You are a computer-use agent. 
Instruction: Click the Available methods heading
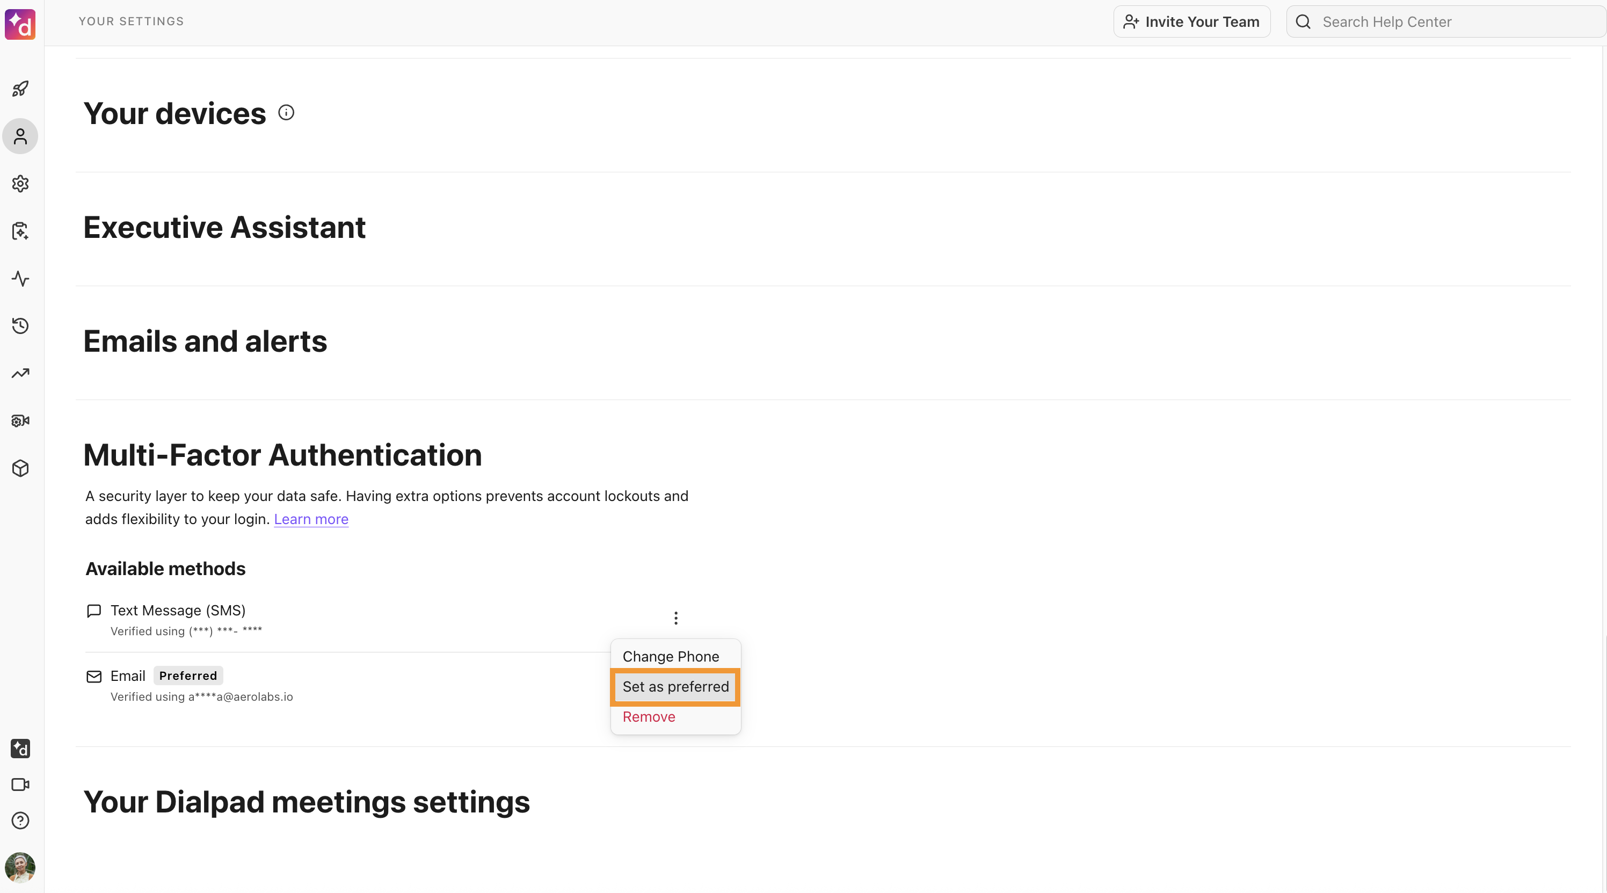(x=165, y=569)
